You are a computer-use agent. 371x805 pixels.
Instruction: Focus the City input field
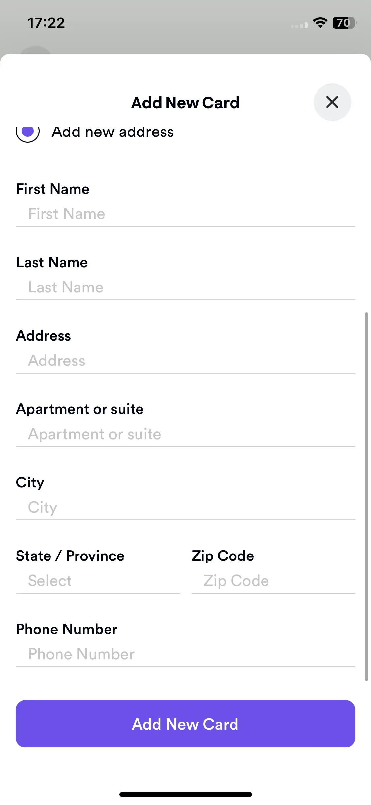point(185,508)
